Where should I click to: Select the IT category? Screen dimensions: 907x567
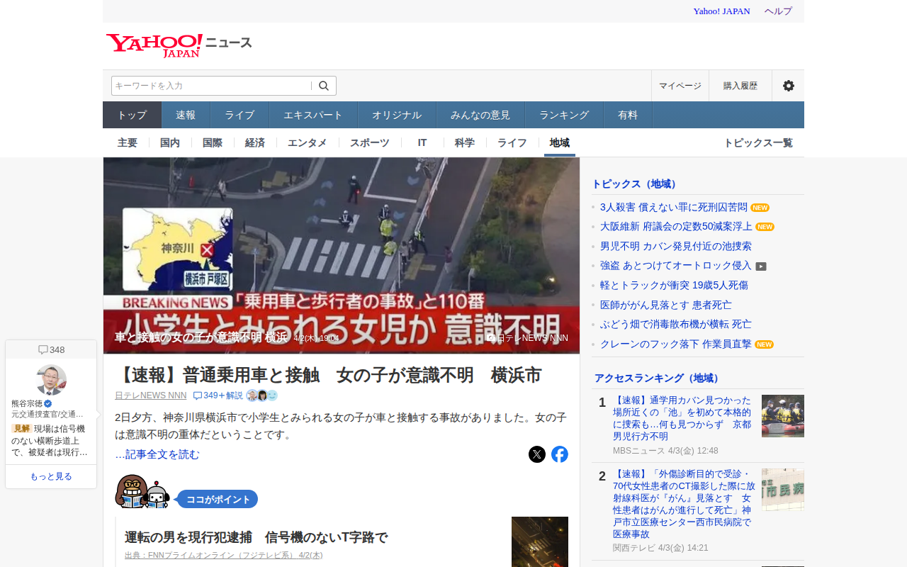coord(422,142)
